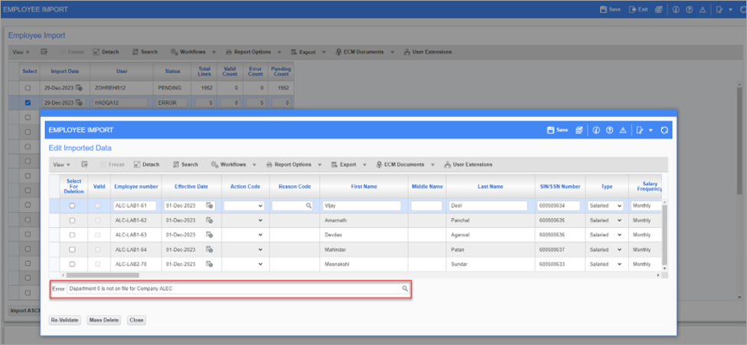Image resolution: width=747 pixels, height=345 pixels.
Task: Expand the Export arrow in the background toolbar
Action: click(324, 52)
